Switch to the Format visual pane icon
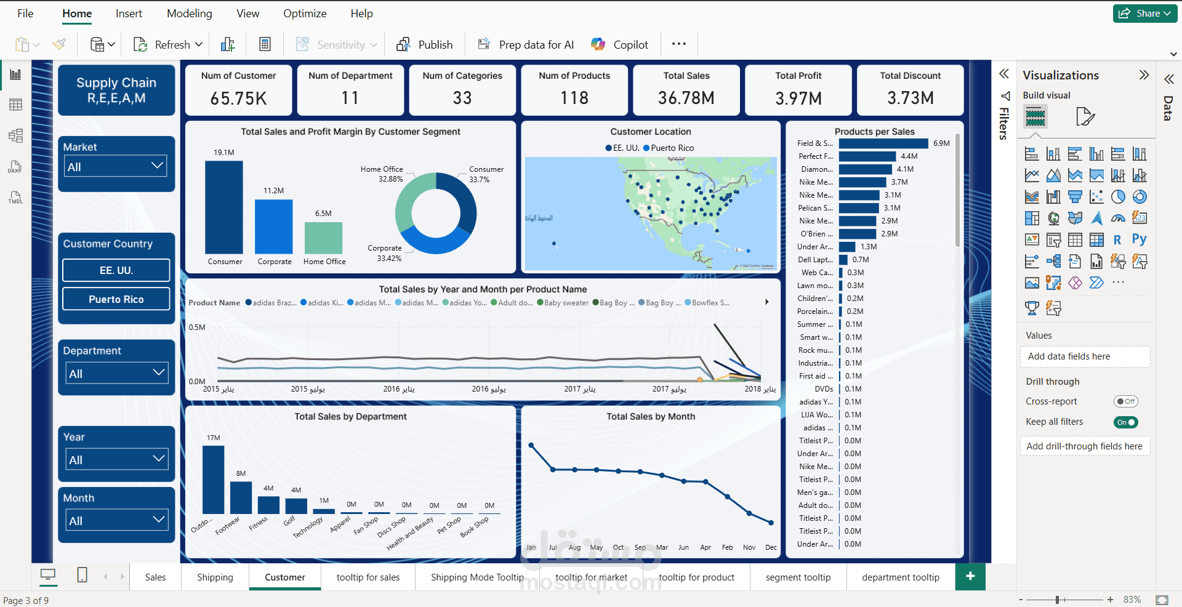Screen dimensions: 1182x607 [1085, 116]
